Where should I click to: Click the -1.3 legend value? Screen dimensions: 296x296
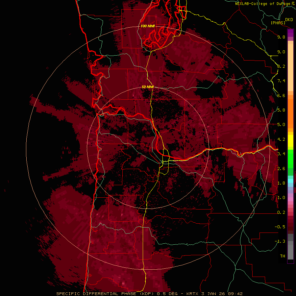pyautogui.click(x=280, y=241)
